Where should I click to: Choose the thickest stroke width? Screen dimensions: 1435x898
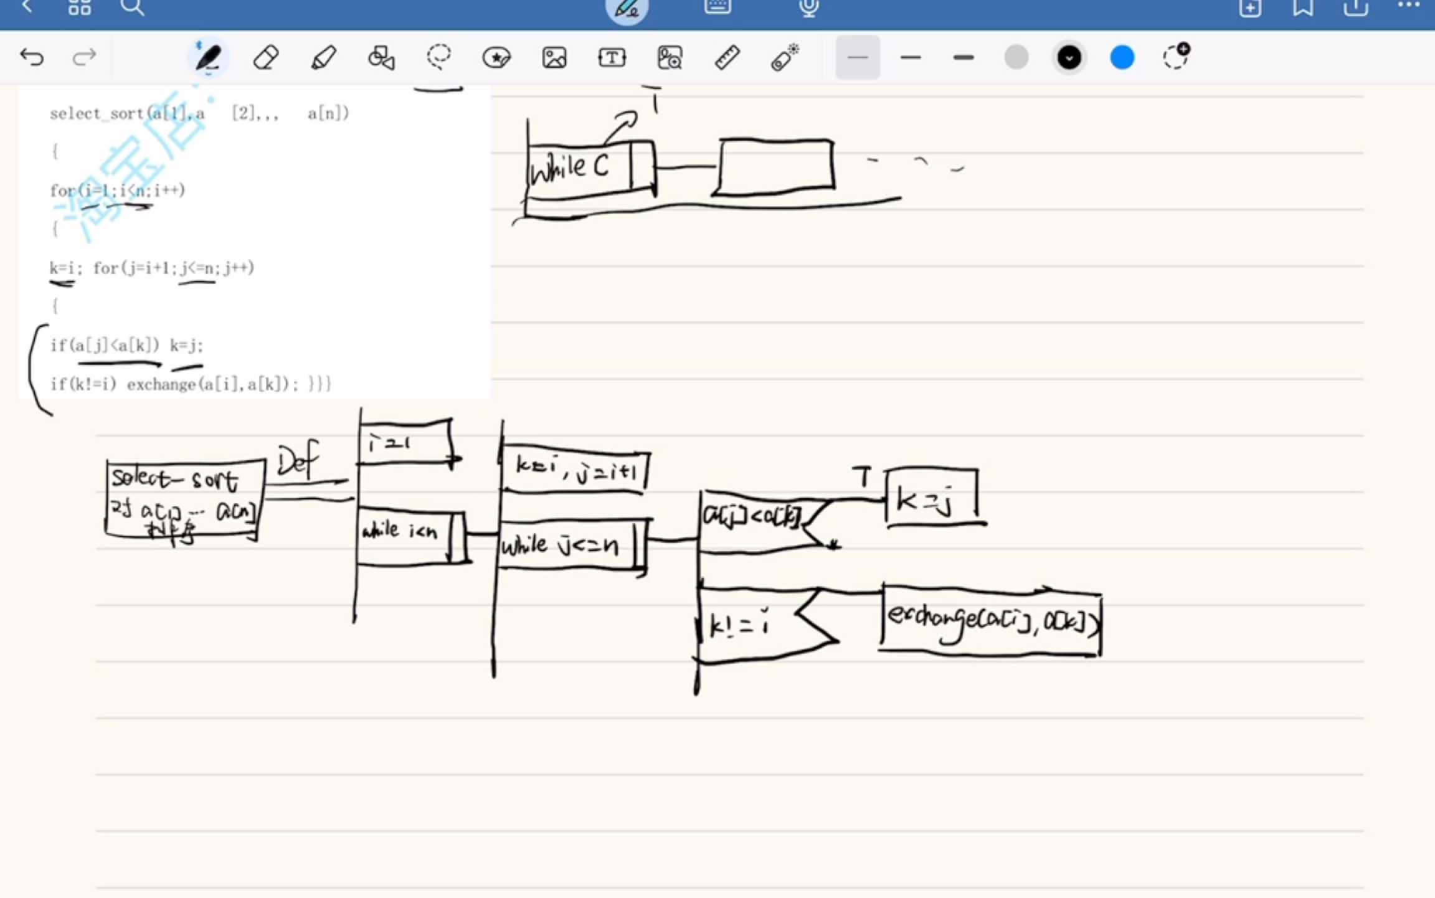[964, 58]
